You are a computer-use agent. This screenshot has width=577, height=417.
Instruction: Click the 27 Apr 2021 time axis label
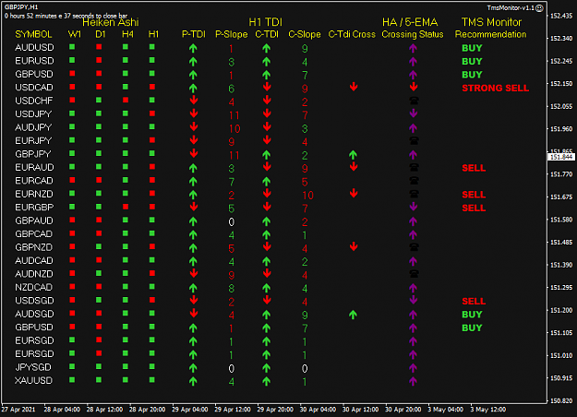click(x=18, y=410)
